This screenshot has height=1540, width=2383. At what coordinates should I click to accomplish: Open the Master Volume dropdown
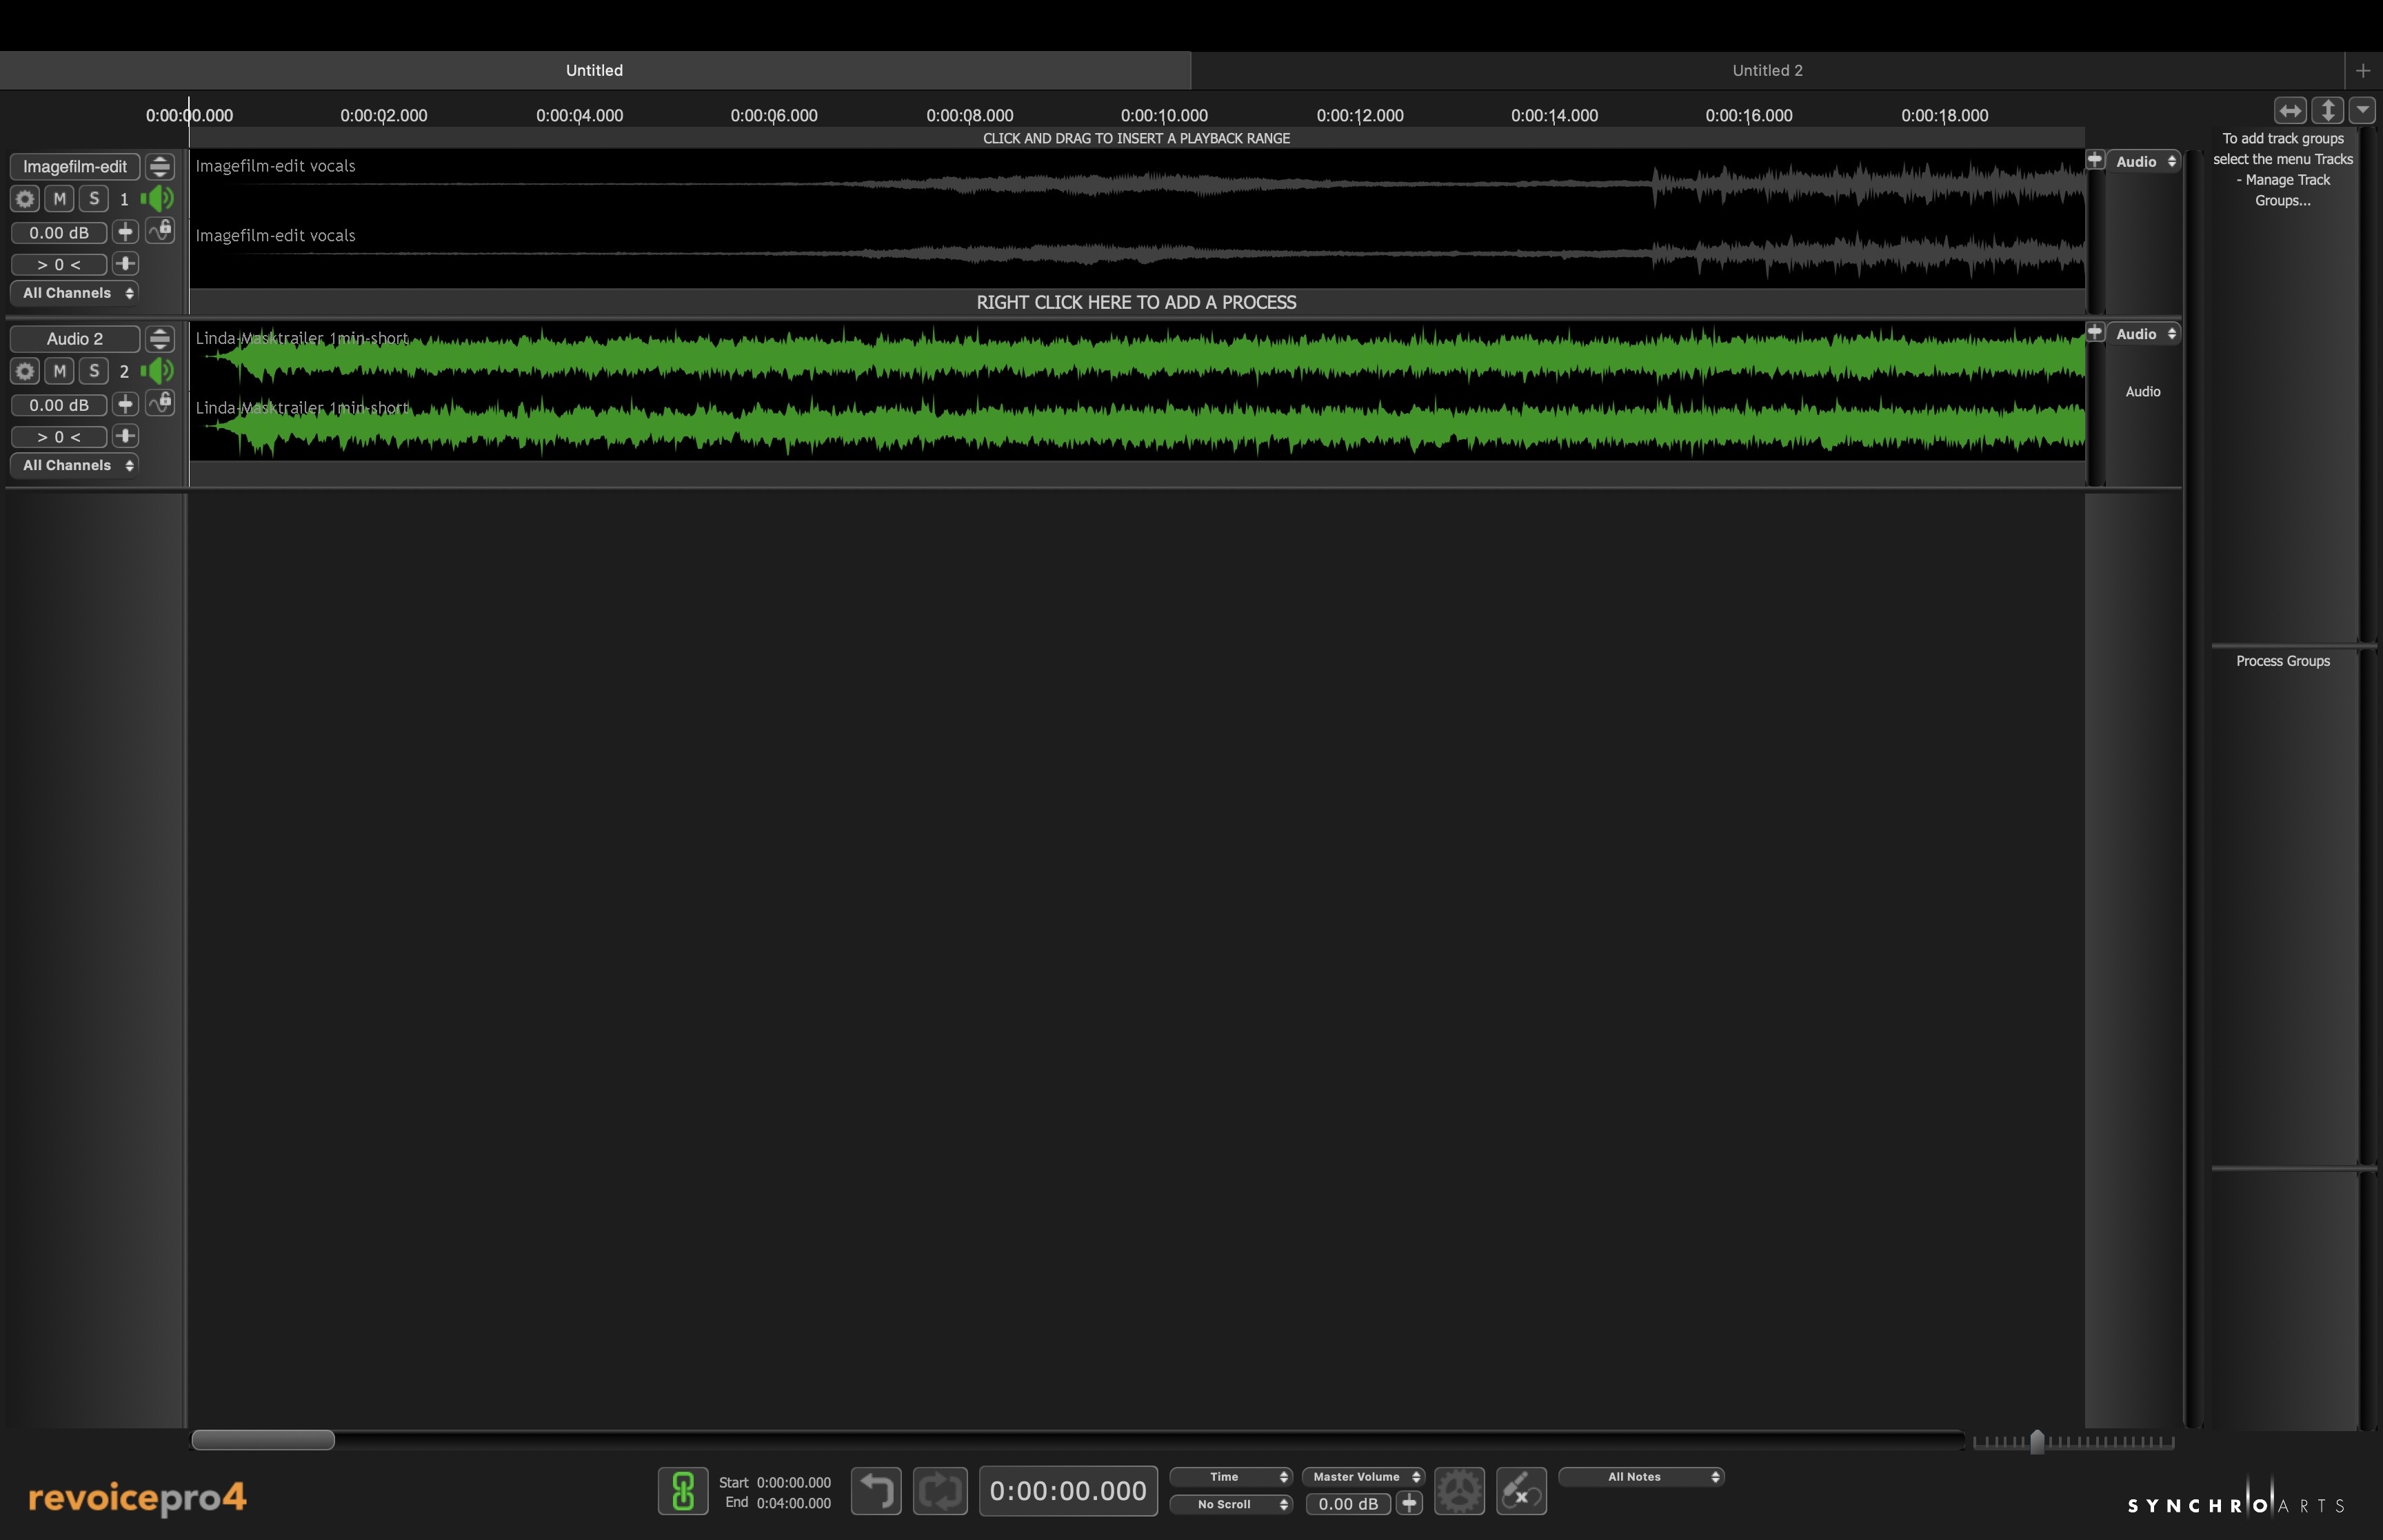tap(1363, 1477)
